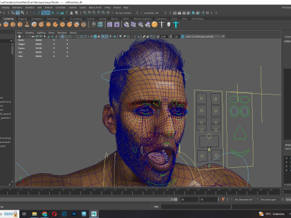Select the Scrape sculpt tool icon
Image resolution: width=291 pixels, height=218 pixels.
(x=76, y=25)
